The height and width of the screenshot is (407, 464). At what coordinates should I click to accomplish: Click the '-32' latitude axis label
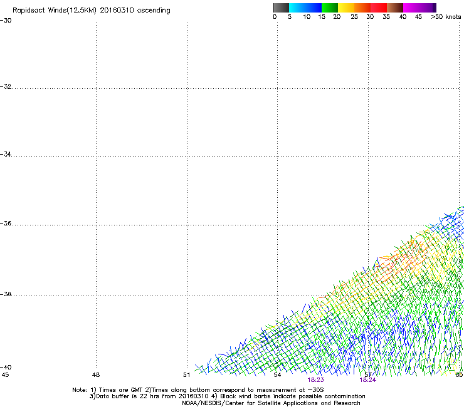[x=6, y=86]
